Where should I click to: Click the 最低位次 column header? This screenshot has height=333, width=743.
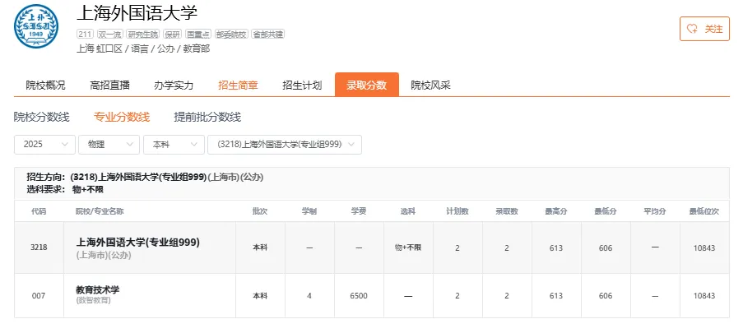[704, 211]
